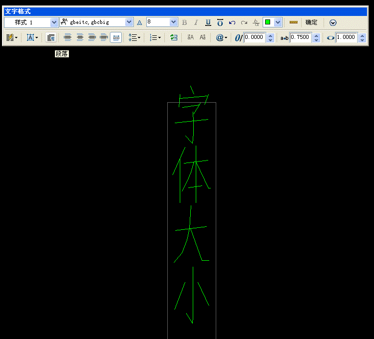Click the green 体 character in editor
The width and height of the screenshot is (374, 339).
click(x=192, y=174)
